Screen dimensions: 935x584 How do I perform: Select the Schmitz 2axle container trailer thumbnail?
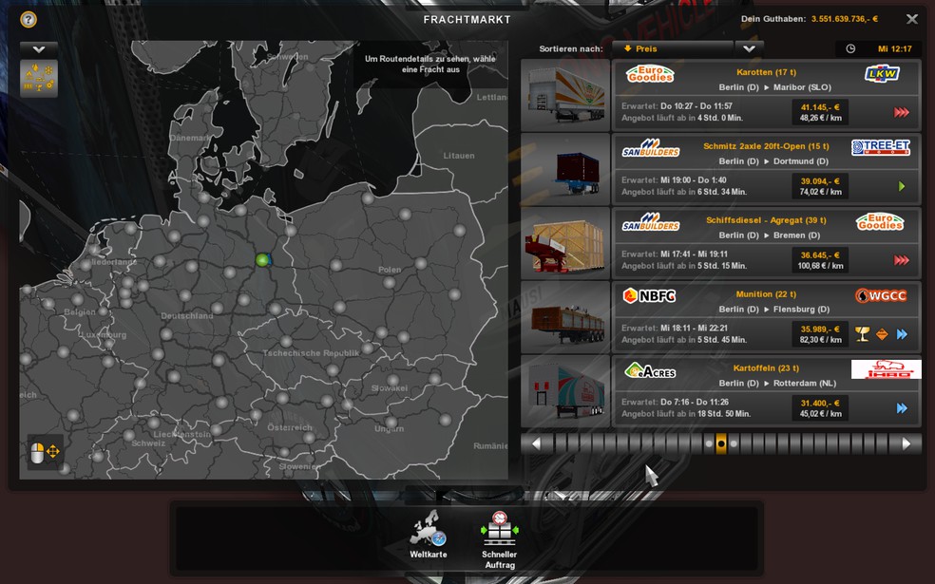click(x=565, y=169)
